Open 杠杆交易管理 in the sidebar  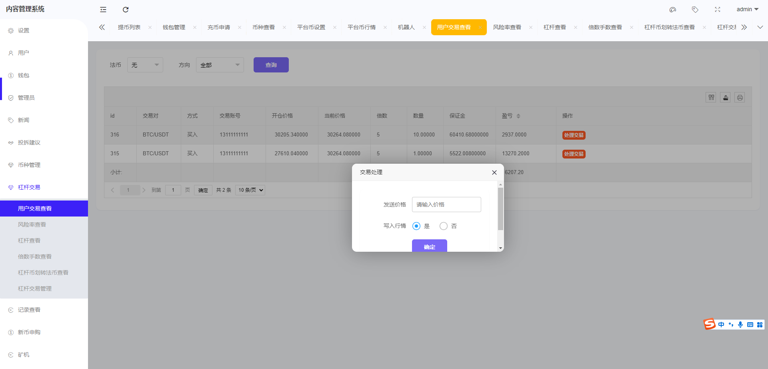tap(35, 289)
